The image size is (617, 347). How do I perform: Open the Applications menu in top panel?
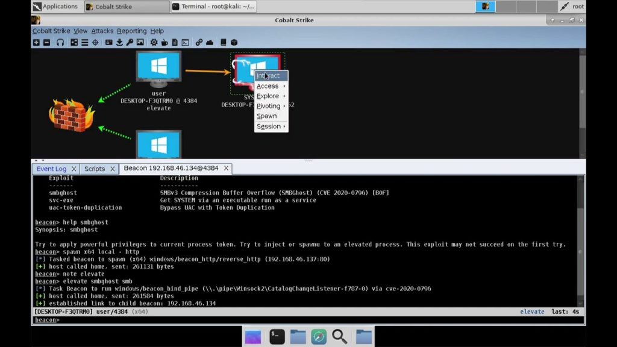pos(55,6)
